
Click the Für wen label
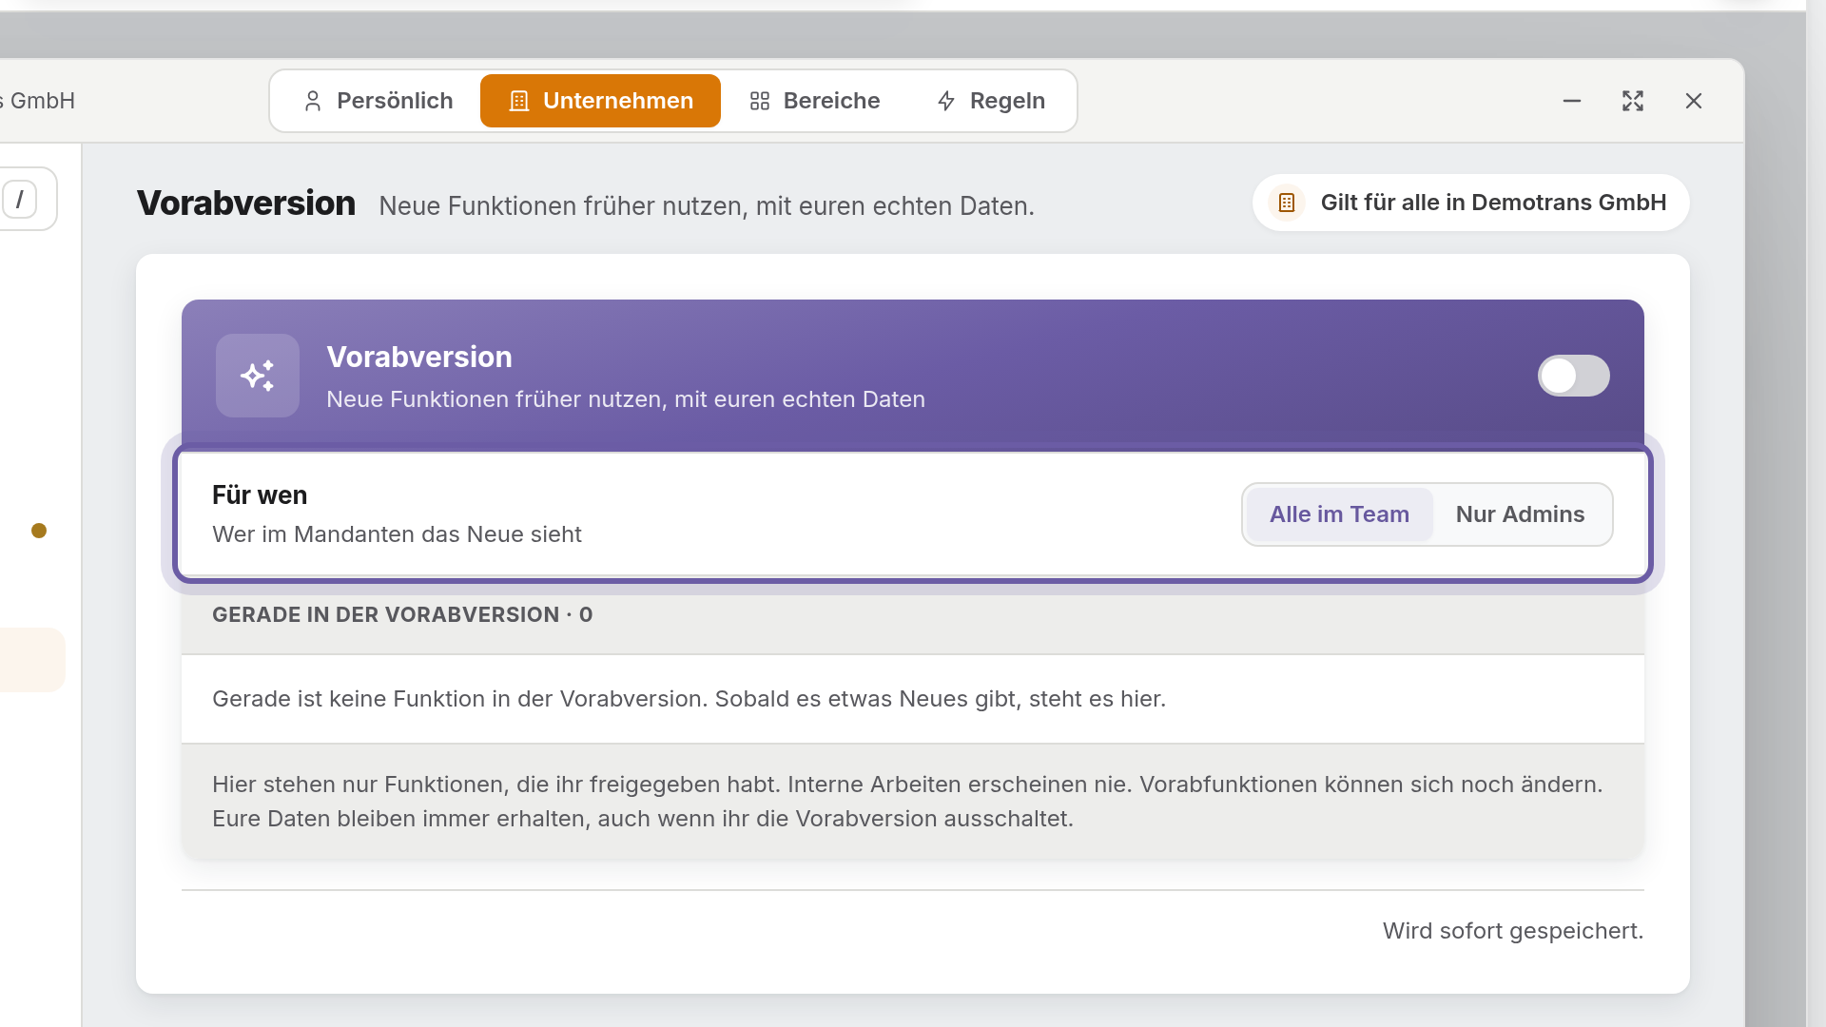pyautogui.click(x=260, y=495)
